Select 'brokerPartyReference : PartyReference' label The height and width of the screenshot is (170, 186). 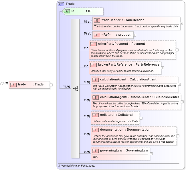click(x=129, y=64)
